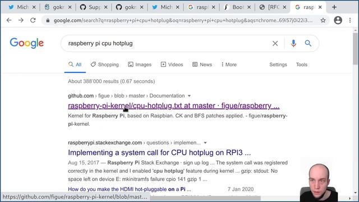The height and width of the screenshot is (202, 359).
Task: Open the search Tools options
Action: (x=302, y=65)
